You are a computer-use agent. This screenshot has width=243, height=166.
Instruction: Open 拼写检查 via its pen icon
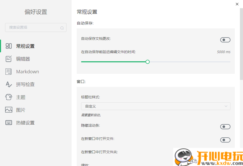tap(9, 84)
